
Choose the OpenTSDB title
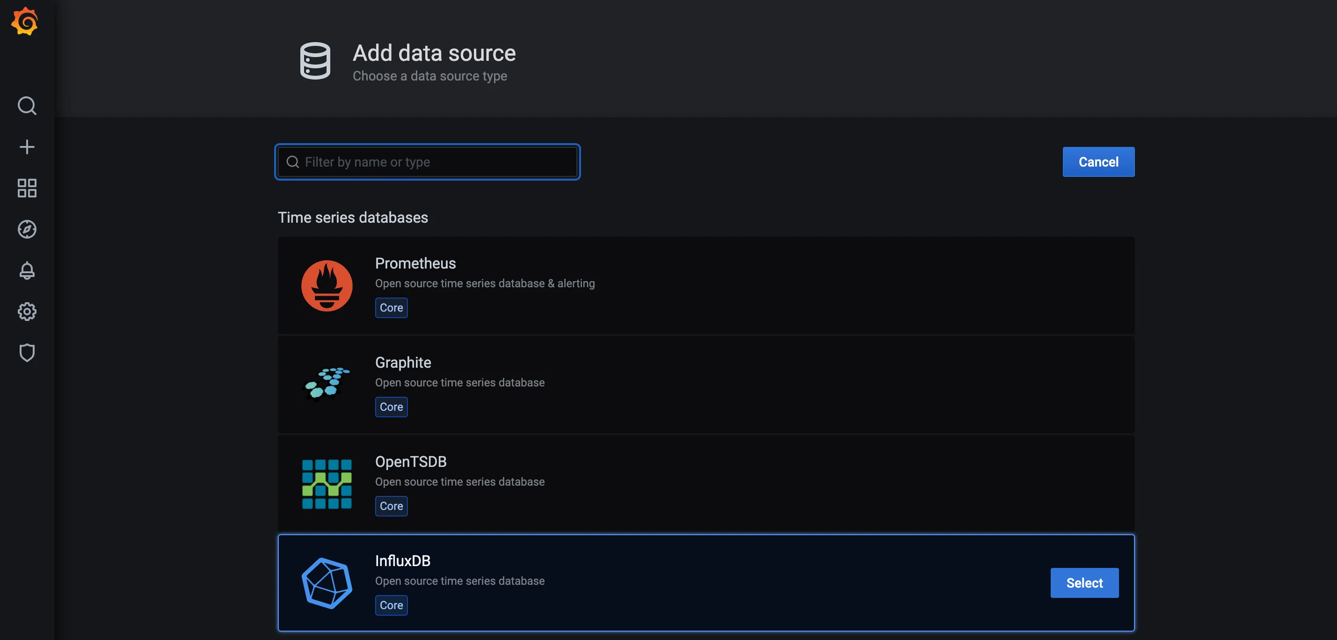411,461
